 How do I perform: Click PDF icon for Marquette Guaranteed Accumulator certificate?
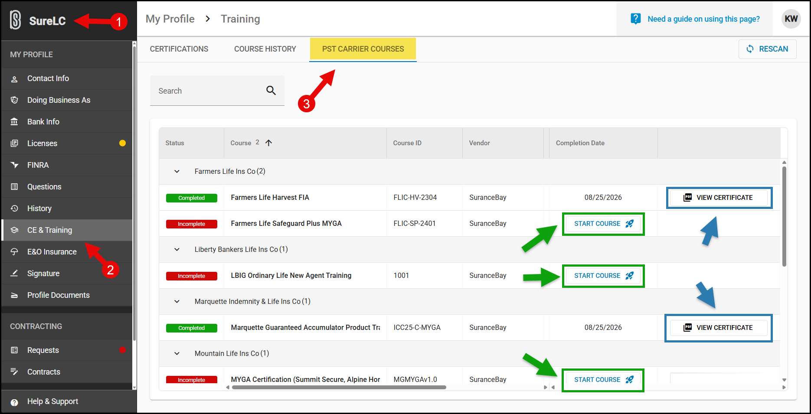coord(688,328)
